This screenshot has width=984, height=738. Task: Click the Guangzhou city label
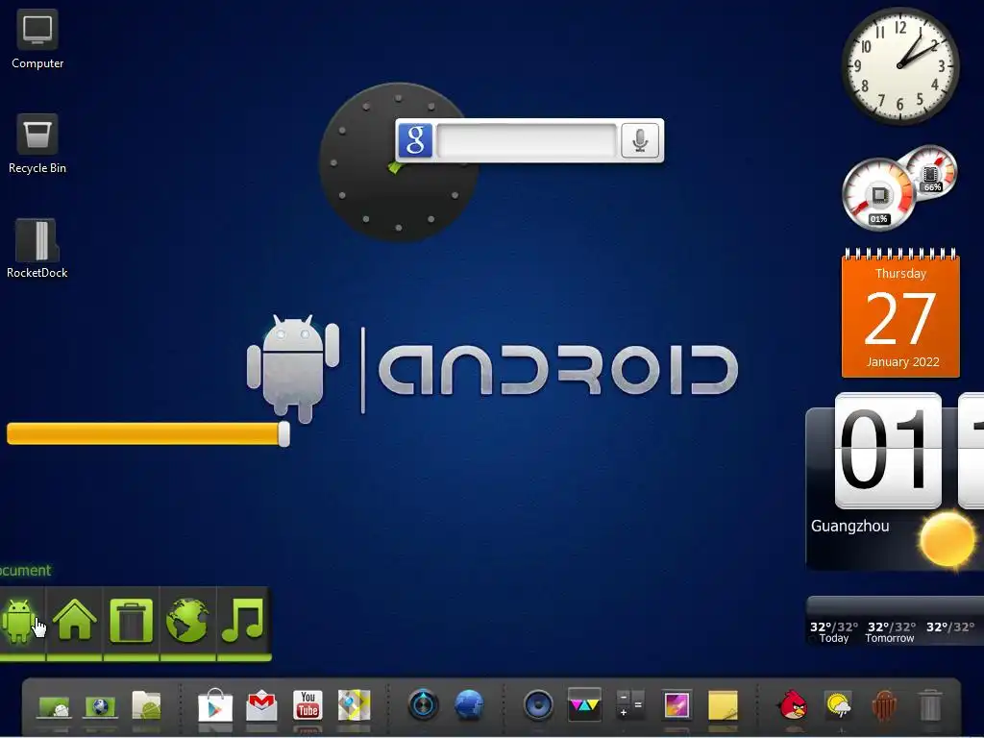click(x=849, y=526)
